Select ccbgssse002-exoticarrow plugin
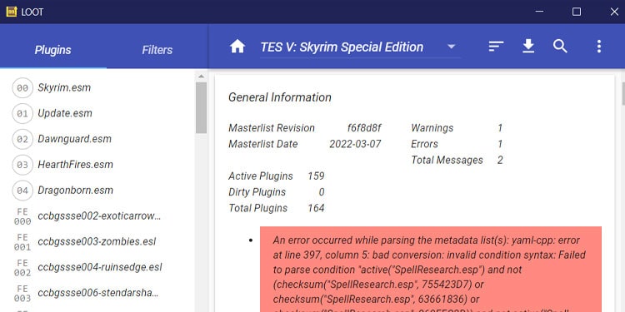 [99, 216]
